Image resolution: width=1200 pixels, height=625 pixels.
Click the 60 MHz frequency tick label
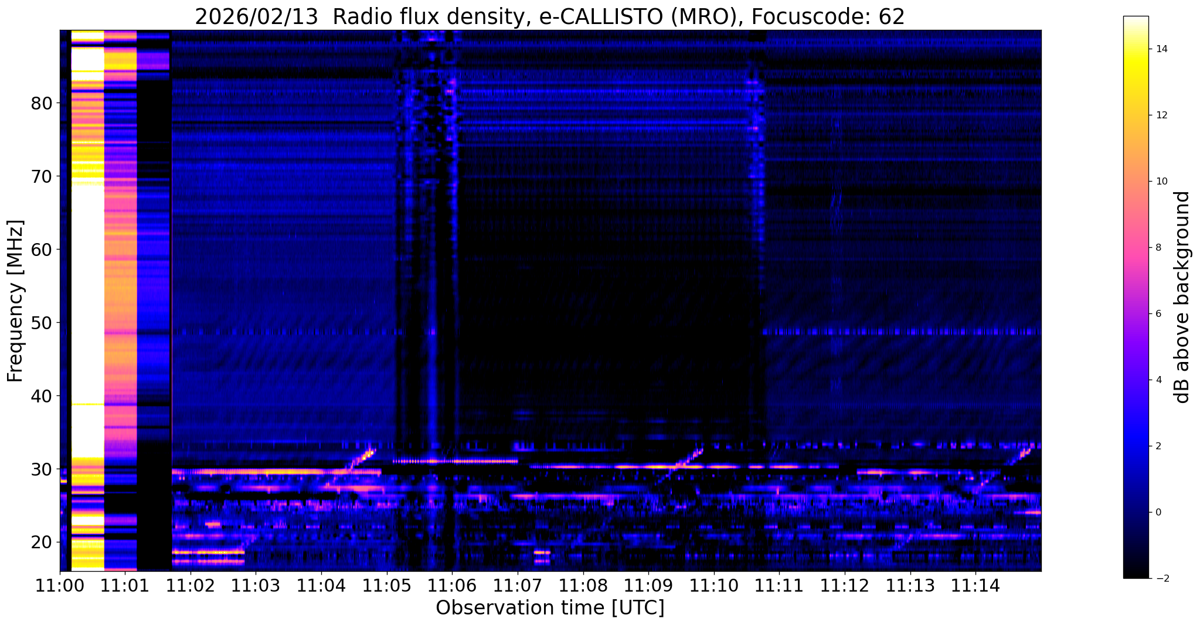(42, 250)
